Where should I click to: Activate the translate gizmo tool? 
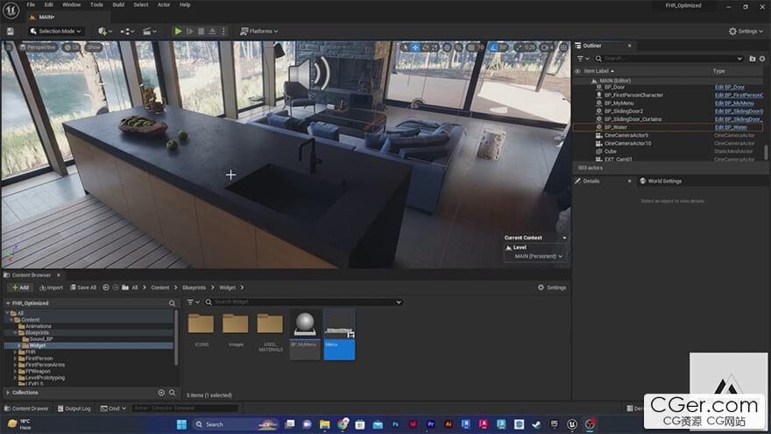tap(415, 47)
